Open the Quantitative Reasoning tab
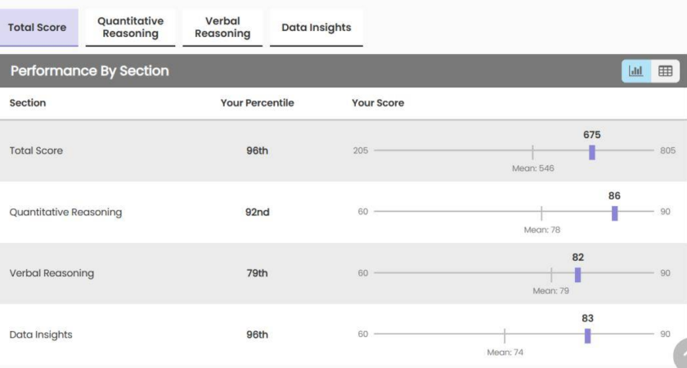The image size is (687, 368). pos(131,28)
